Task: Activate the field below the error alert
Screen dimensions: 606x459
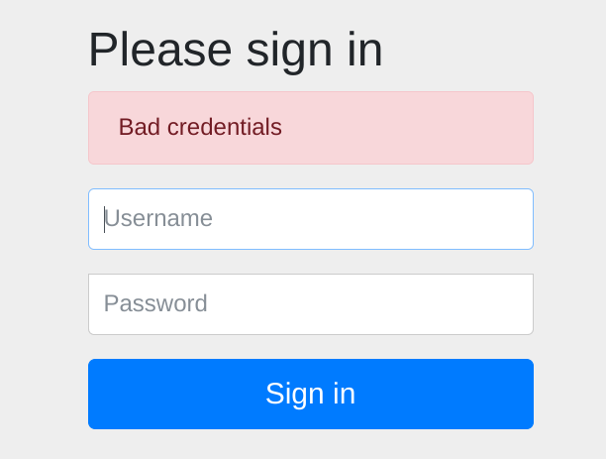Action: (310, 219)
